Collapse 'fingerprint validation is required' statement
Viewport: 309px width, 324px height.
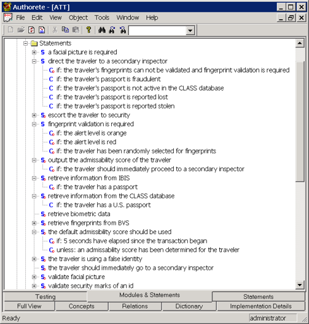coord(34,124)
